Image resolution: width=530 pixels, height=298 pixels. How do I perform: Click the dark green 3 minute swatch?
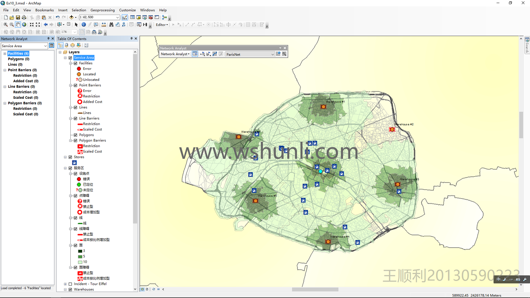(80, 251)
